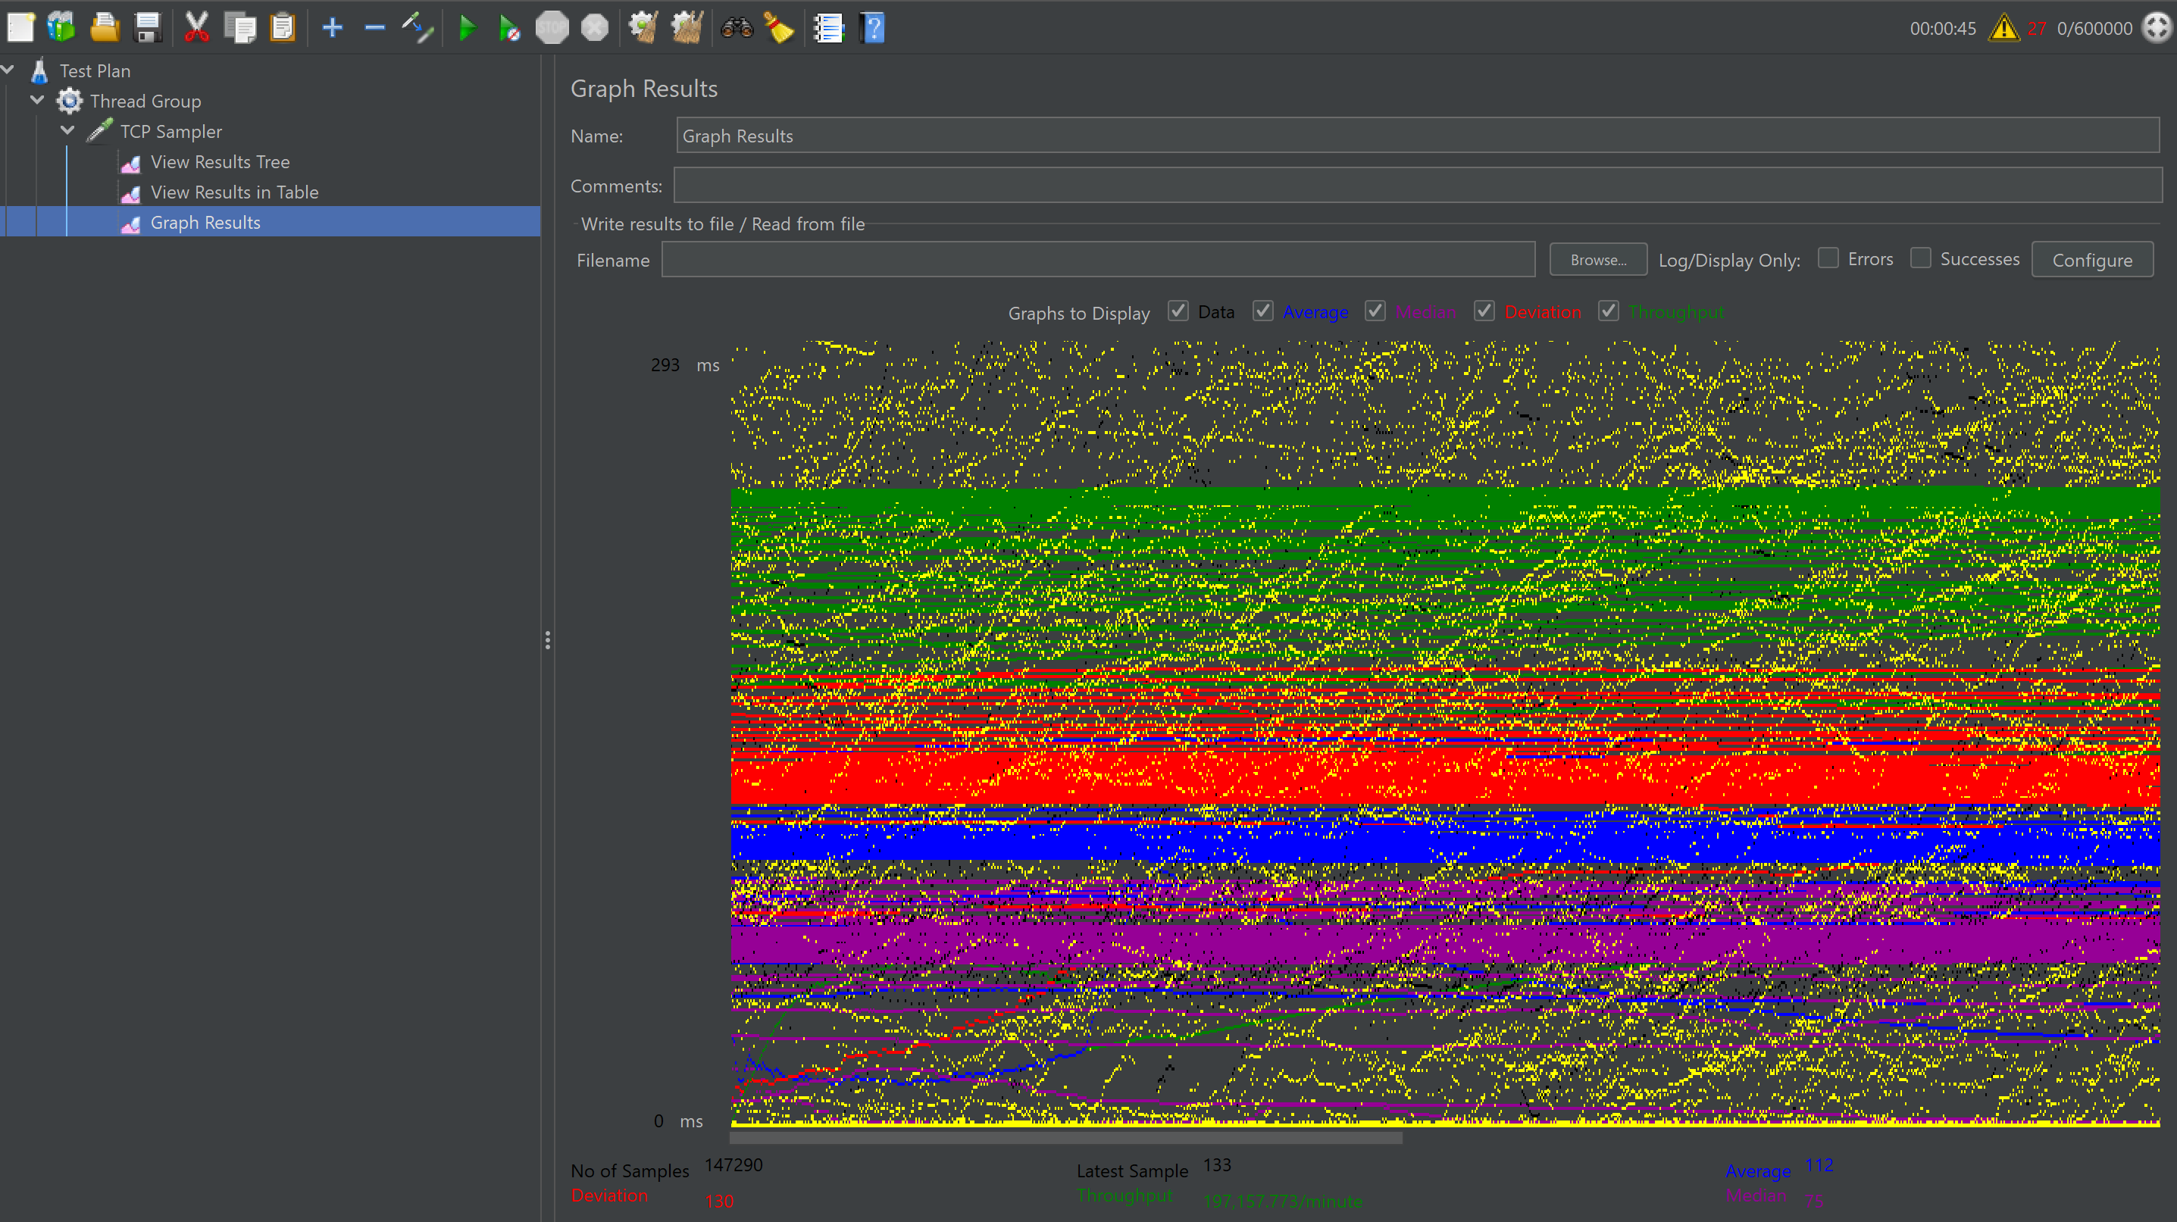
Task: Select View Results Tree listener
Action: click(x=220, y=161)
